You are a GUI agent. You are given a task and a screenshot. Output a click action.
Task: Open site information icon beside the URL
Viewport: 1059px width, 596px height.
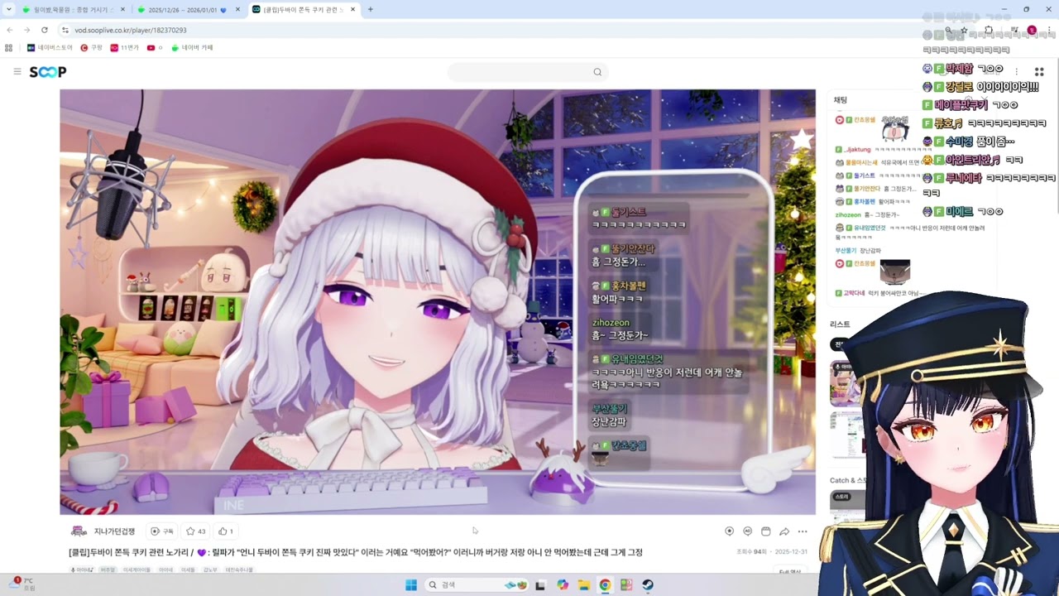point(65,30)
